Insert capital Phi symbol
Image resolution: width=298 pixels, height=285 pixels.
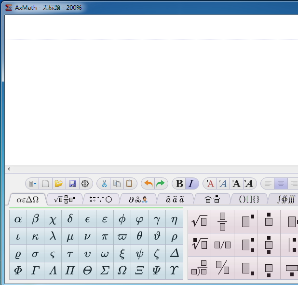point(18,271)
